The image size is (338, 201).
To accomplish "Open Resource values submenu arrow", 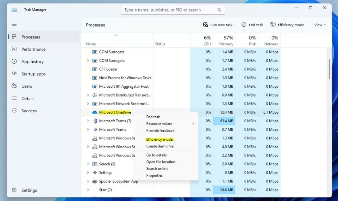I will tap(193, 124).
